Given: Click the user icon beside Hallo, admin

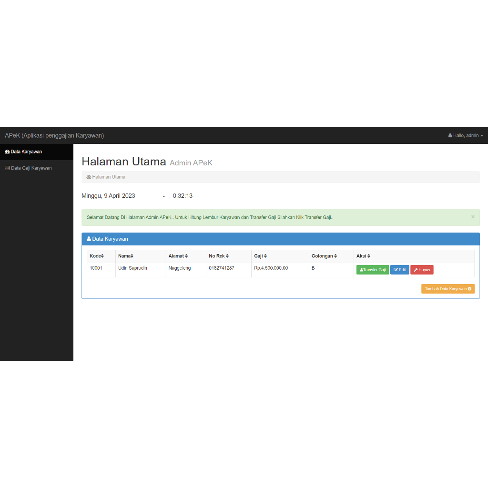Looking at the screenshot, I should coord(450,136).
